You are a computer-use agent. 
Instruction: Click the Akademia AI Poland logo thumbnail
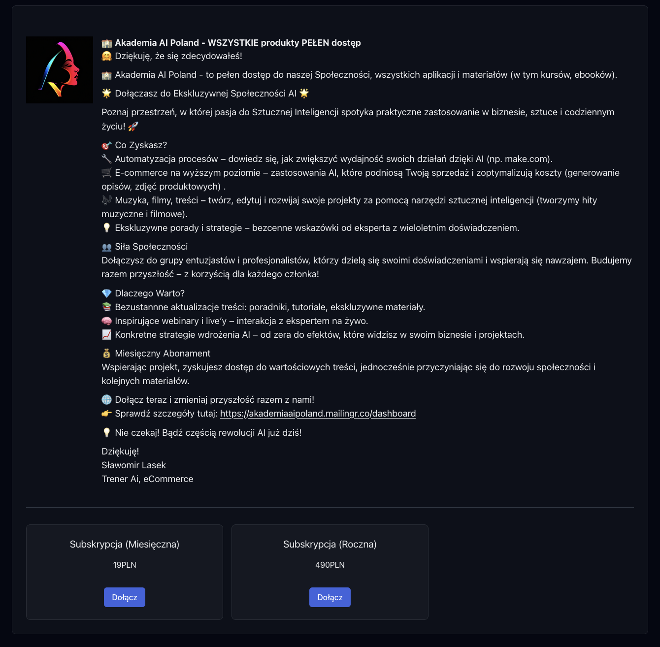click(x=60, y=70)
